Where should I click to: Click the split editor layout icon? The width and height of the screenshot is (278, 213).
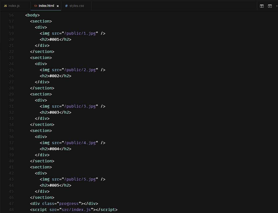coord(262,6)
